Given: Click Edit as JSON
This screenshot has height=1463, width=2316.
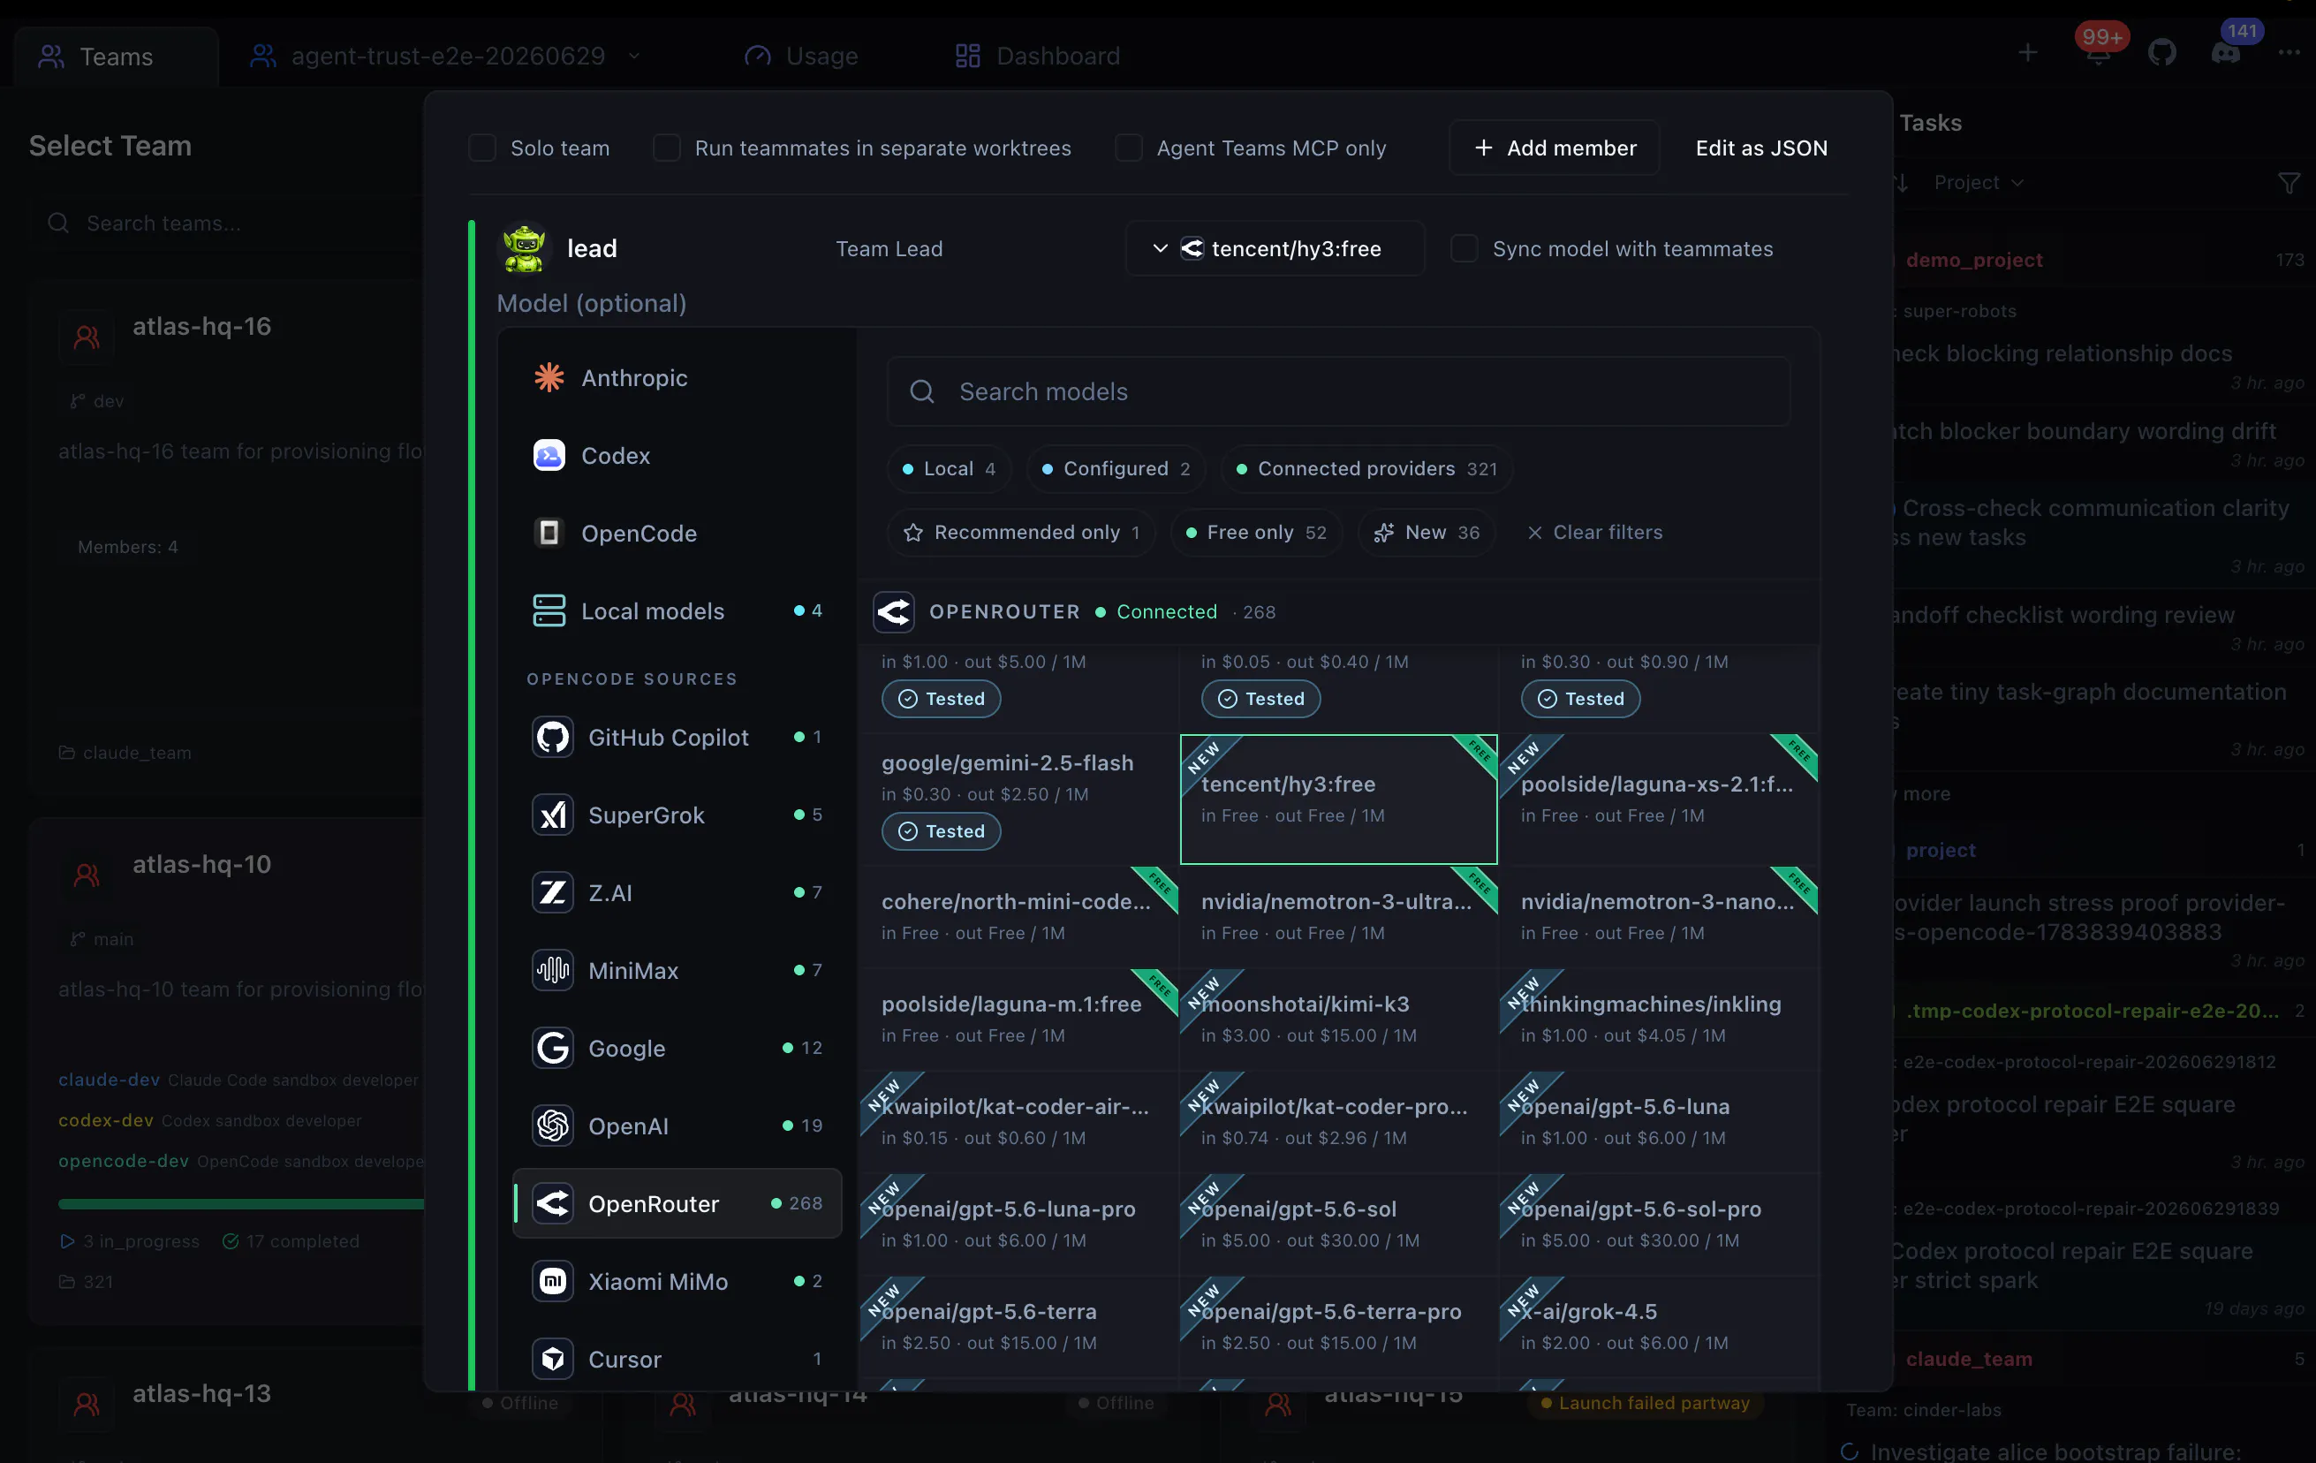Looking at the screenshot, I should (1762, 148).
